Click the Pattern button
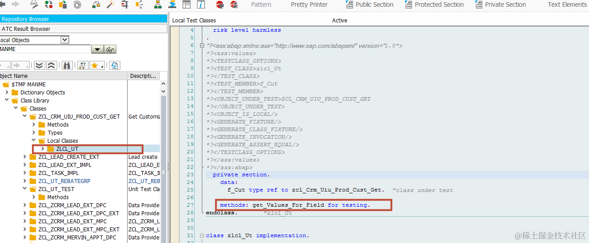This screenshot has height=243, width=589. point(261,4)
